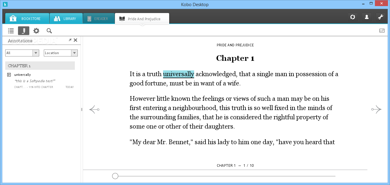The width and height of the screenshot is (390, 185).
Task: Go to the previous page arrow
Action: click(x=94, y=109)
